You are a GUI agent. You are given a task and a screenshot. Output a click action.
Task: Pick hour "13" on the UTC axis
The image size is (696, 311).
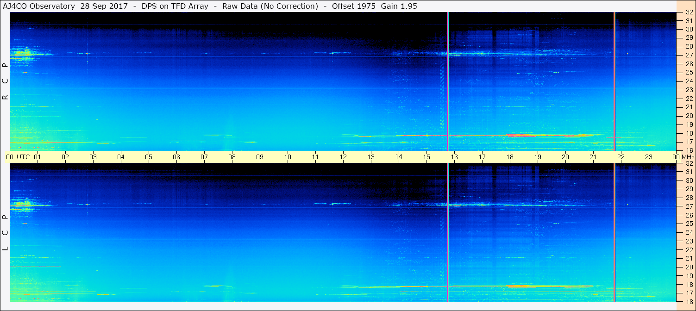(x=371, y=157)
